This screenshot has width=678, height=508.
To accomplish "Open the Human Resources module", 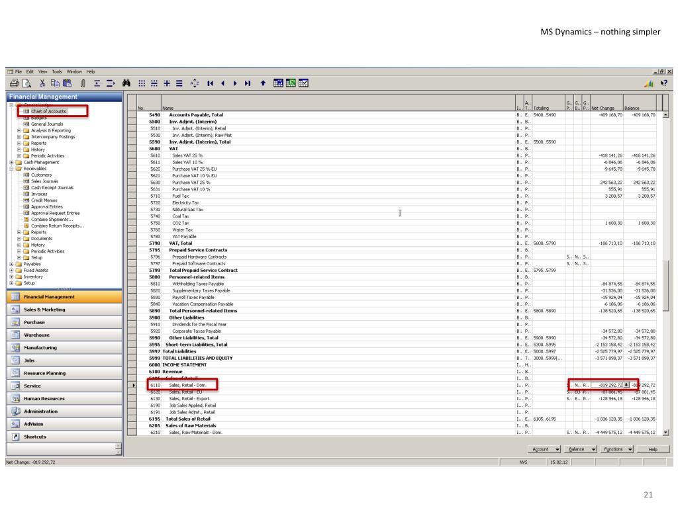I will click(x=64, y=399).
